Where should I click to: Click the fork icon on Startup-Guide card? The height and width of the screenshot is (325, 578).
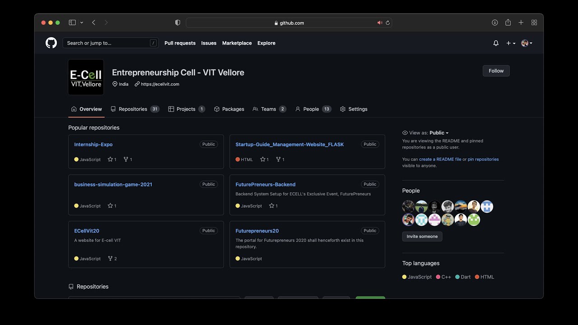[x=278, y=159]
